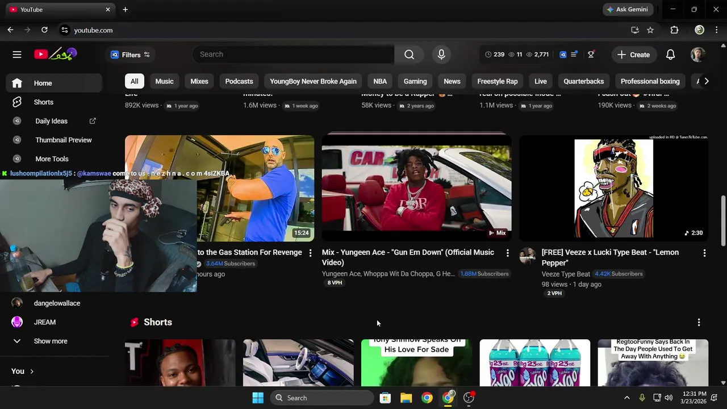Show hidden system tray icons
This screenshot has height=409, width=727.
pos(626,398)
